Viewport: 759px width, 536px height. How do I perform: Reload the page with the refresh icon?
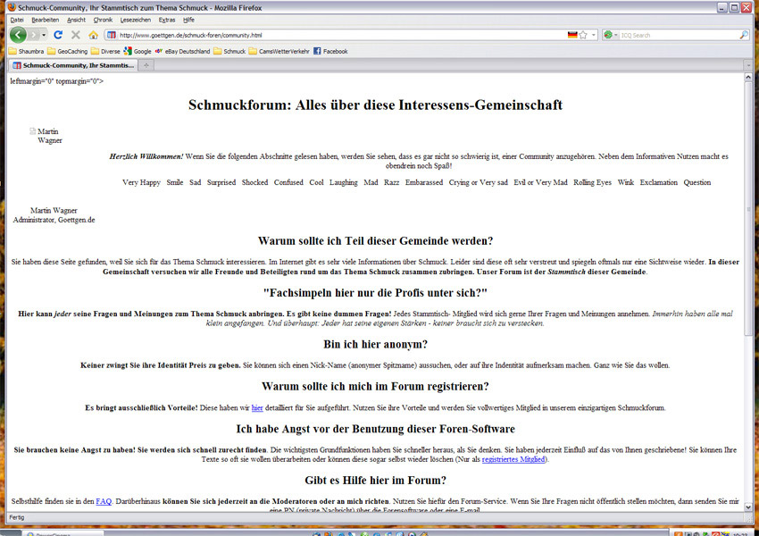58,35
